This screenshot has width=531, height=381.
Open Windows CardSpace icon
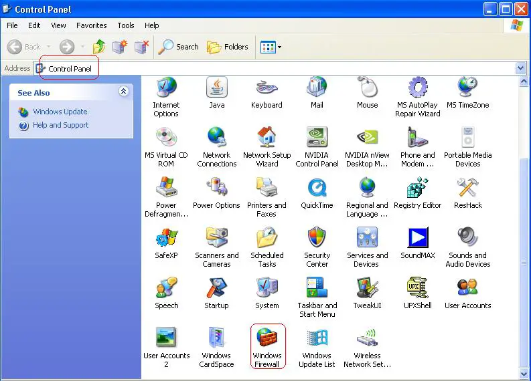coord(216,347)
